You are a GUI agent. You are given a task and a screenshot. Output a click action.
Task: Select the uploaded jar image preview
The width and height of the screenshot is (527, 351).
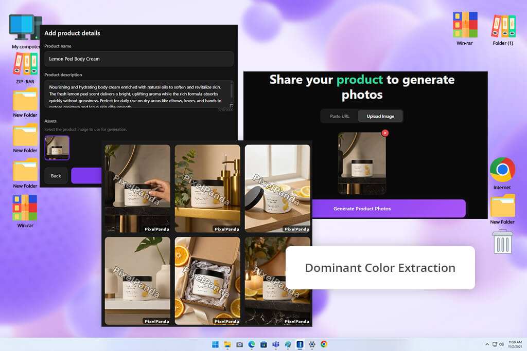pyautogui.click(x=362, y=163)
